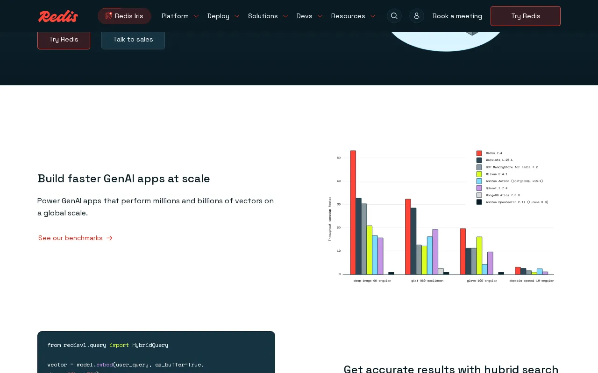Viewport: 598px width, 373px height.
Task: Expand the Solutions chevron
Action: tap(285, 16)
